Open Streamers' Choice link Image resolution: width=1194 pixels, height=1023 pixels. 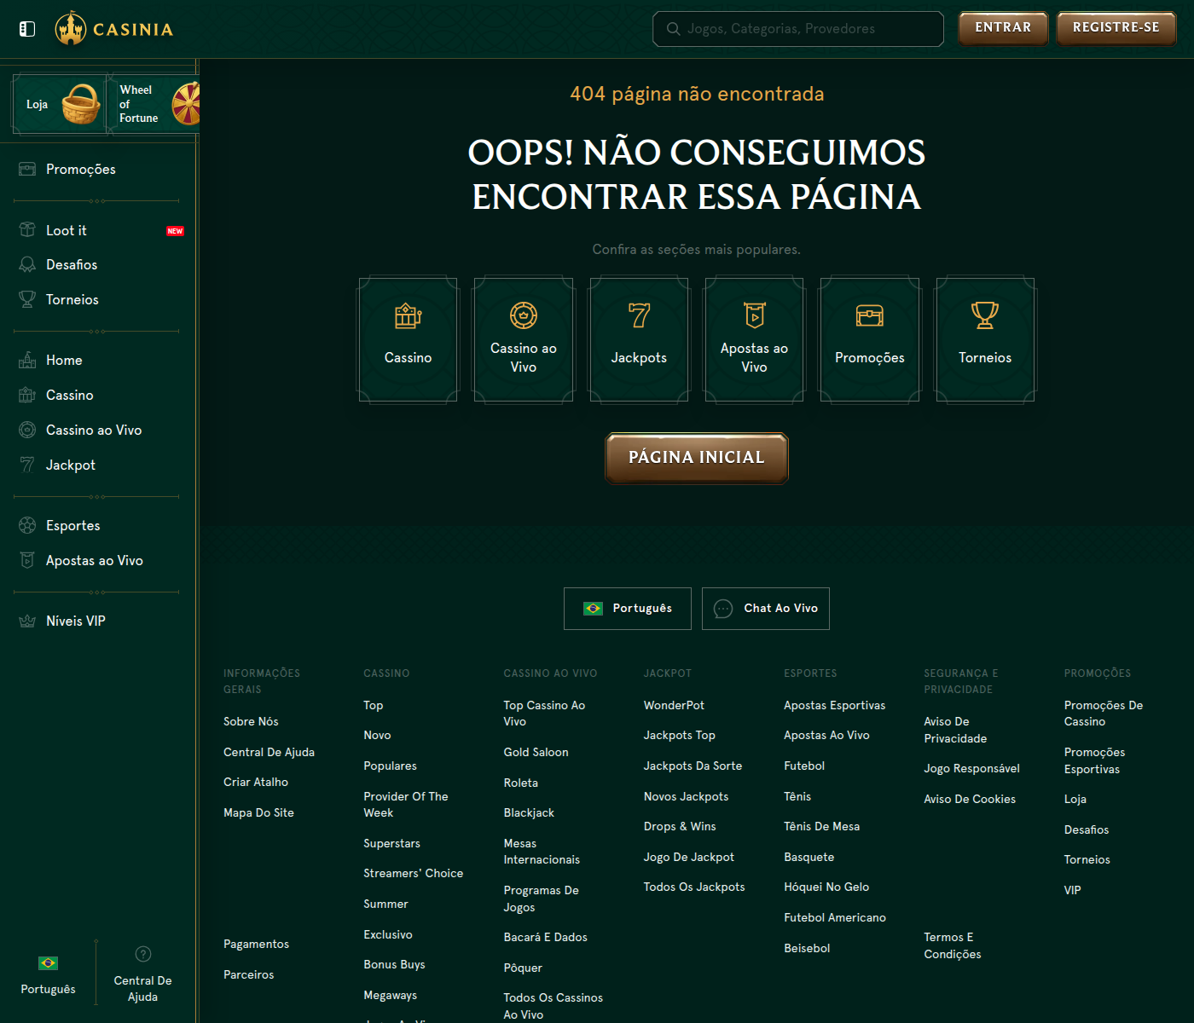click(413, 874)
